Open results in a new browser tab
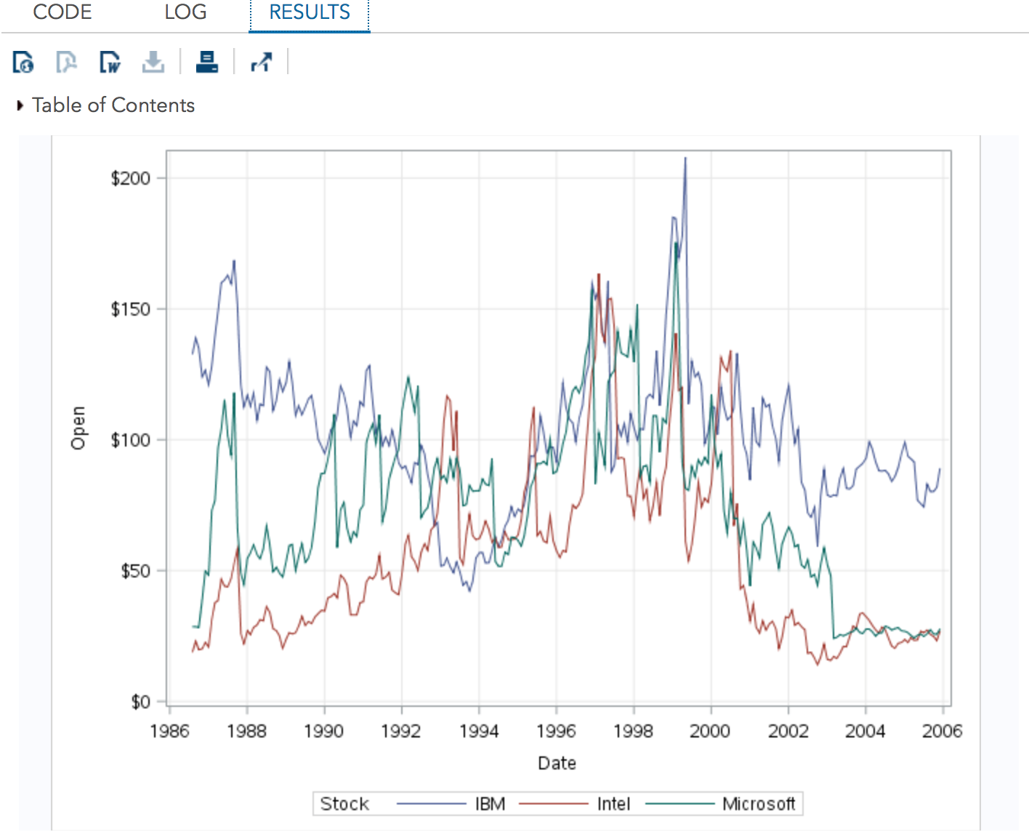This screenshot has height=832, width=1029. click(262, 62)
